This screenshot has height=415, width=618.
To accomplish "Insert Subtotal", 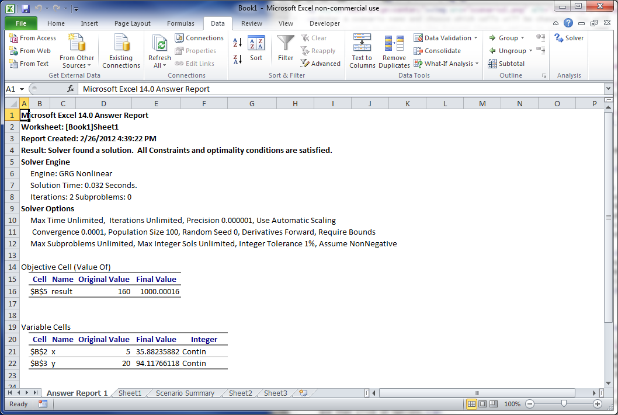I will point(506,64).
